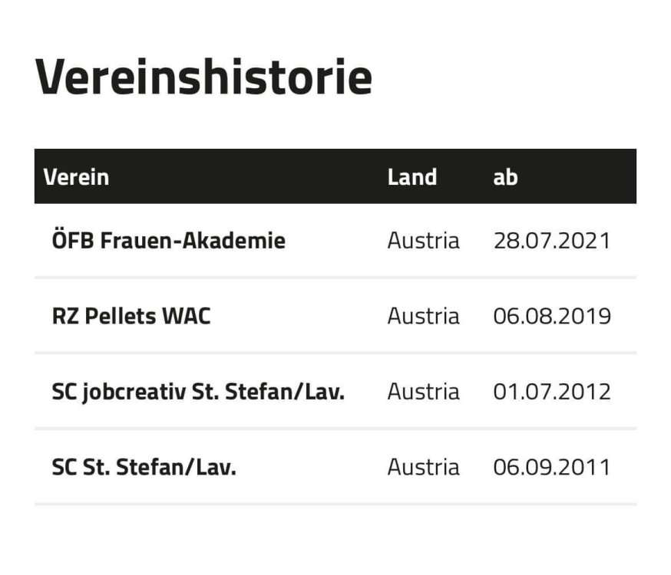Image resolution: width=671 pixels, height=575 pixels.
Task: Open the ÖFB Frauen-Akademie club link
Action: click(x=168, y=241)
